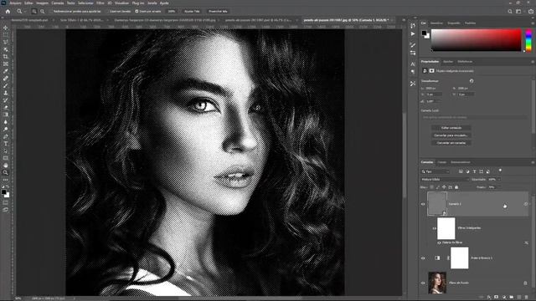
Task: Click the new group folder icon
Action: point(512,298)
